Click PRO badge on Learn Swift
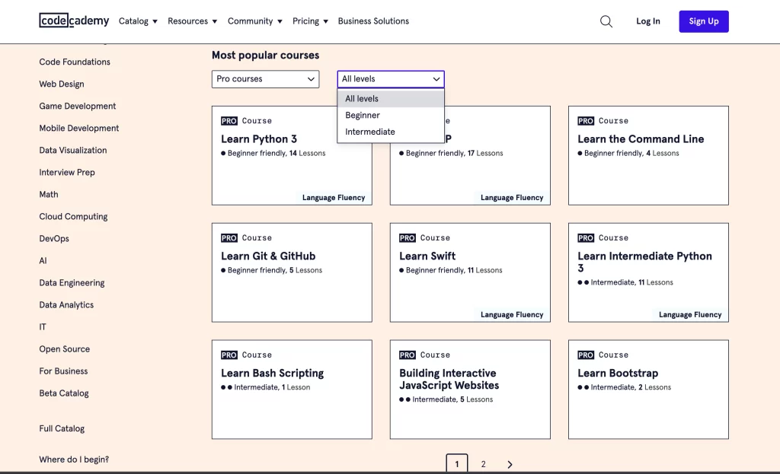The image size is (780, 474). [407, 238]
